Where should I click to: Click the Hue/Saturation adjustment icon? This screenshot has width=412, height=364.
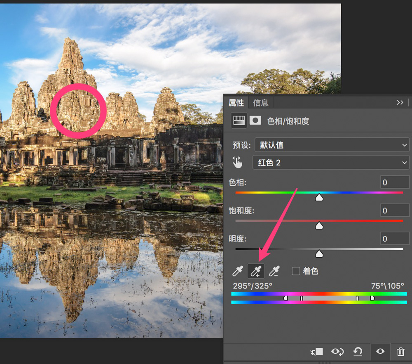(239, 121)
